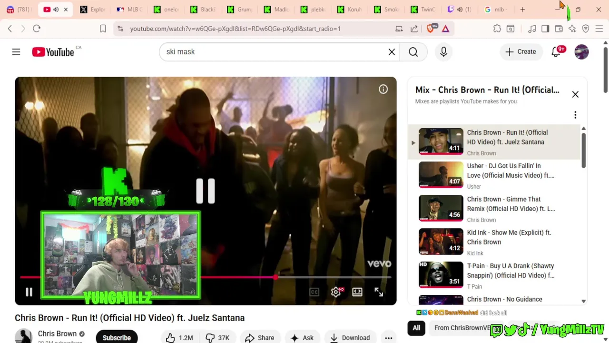This screenshot has height=343, width=609.
Task: Mute the YouTube tab audio icon
Action: click(x=56, y=10)
